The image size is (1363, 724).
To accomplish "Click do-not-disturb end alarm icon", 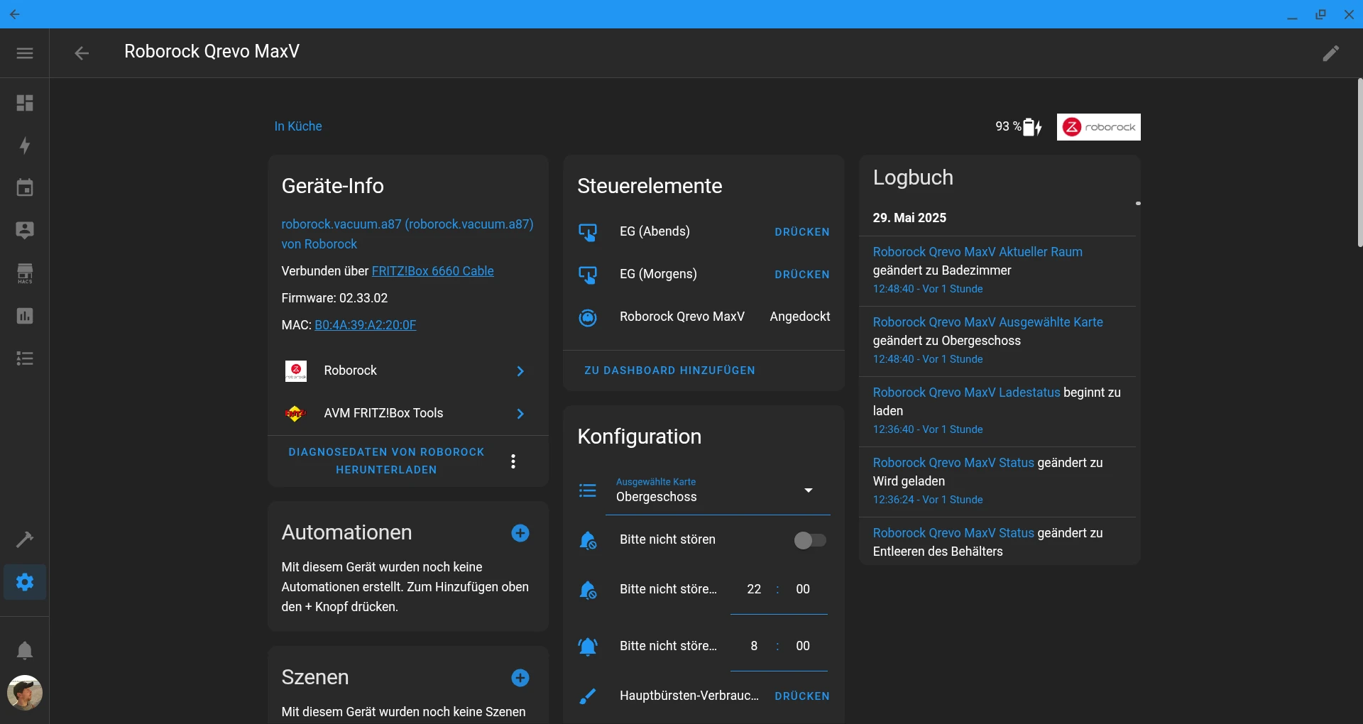I will (x=588, y=647).
